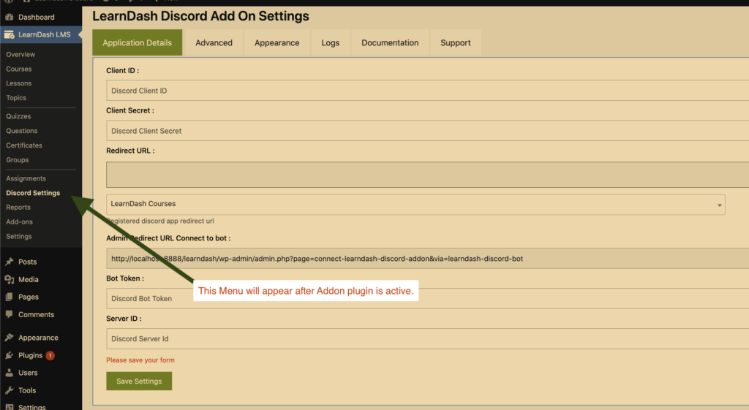Viewport: 749px width, 410px height.
Task: Open the Reports submenu link
Action: click(x=18, y=207)
